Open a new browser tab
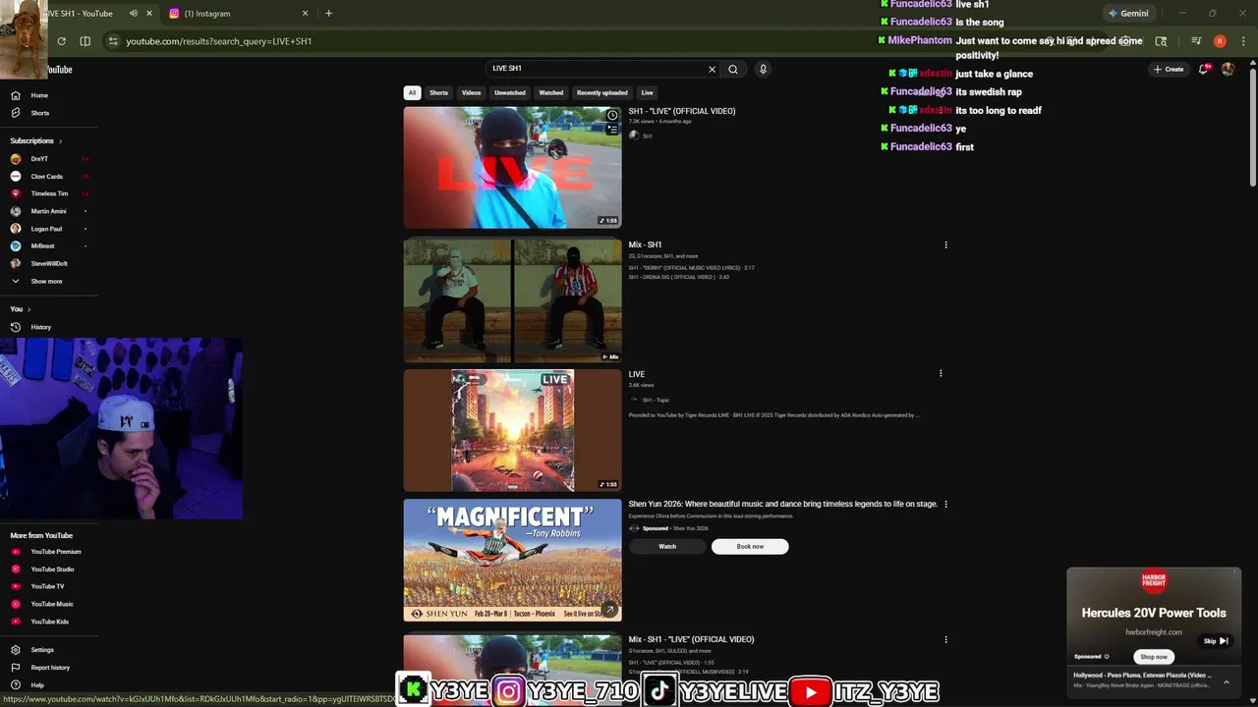The height and width of the screenshot is (707, 1258). [x=328, y=14]
